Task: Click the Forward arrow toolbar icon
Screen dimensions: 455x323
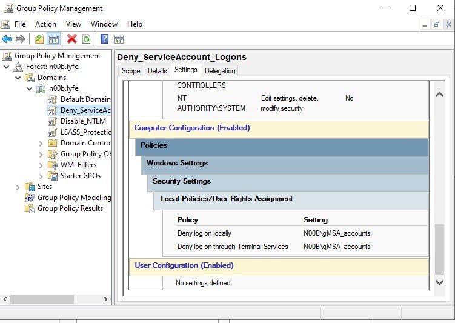Action: tap(21, 39)
